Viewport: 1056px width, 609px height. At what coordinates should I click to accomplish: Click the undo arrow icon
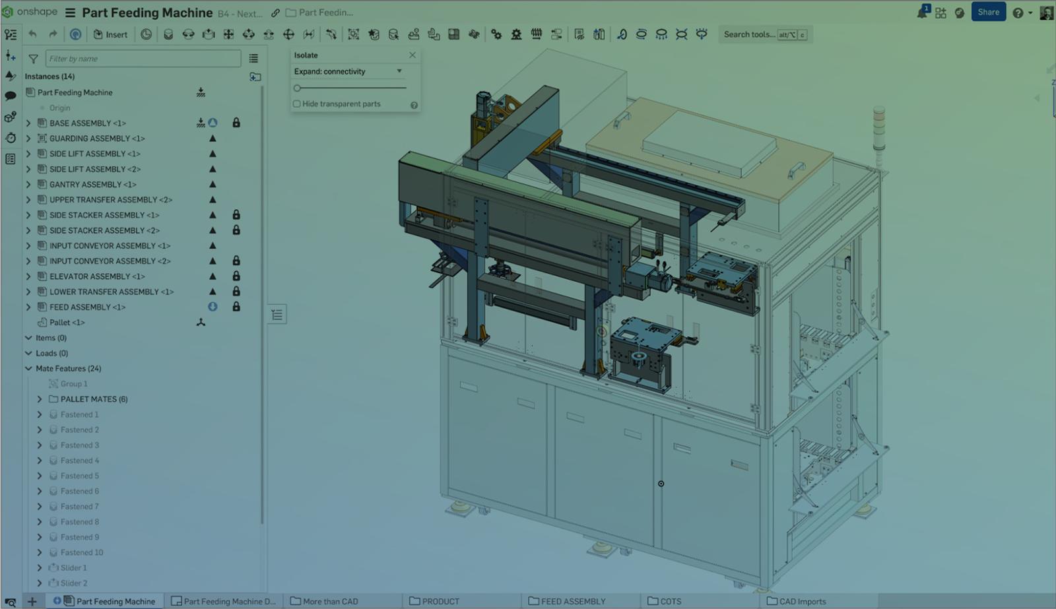pos(33,34)
